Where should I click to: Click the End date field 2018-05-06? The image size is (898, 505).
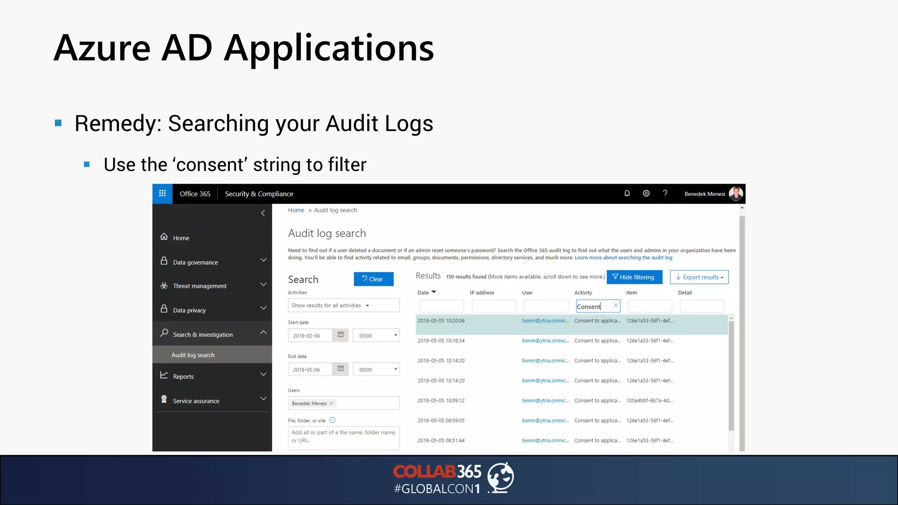(310, 369)
